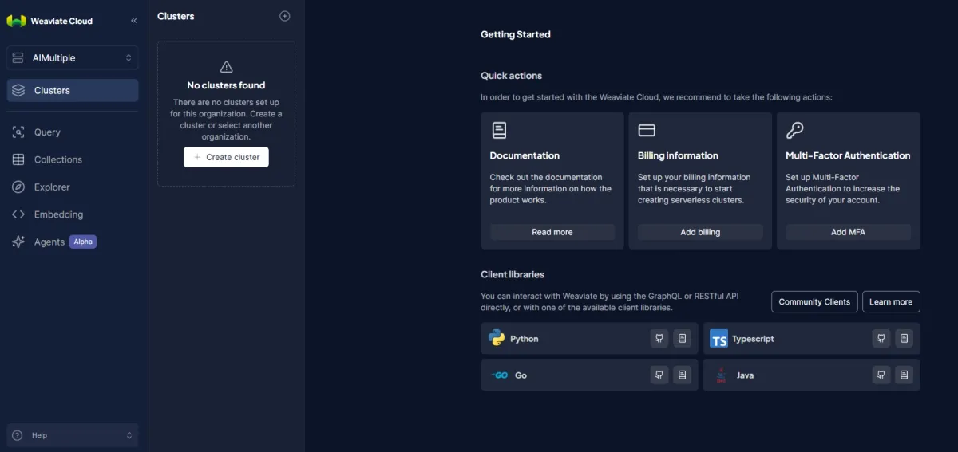Click the Python label in client libraries
The width and height of the screenshot is (958, 452).
(525, 339)
